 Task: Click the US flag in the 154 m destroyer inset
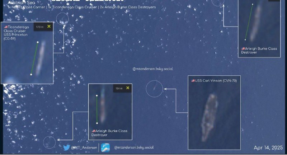[x=94, y=131]
